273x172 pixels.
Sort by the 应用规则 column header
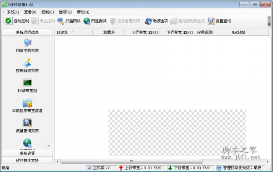pyautogui.click(x=212, y=32)
